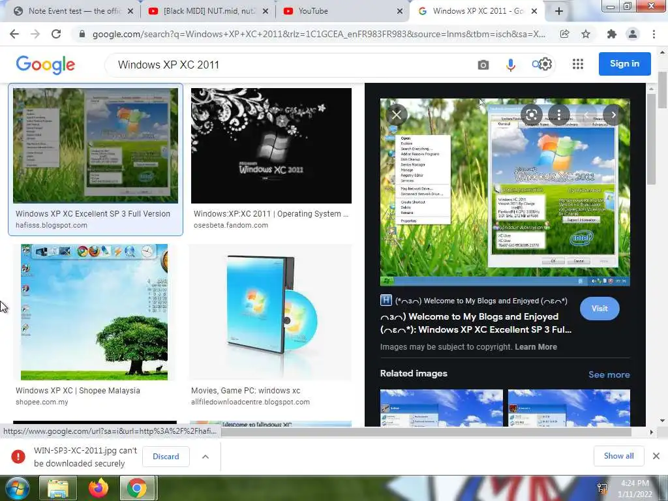Start voice search with microphone icon
The width and height of the screenshot is (668, 501).
click(510, 65)
